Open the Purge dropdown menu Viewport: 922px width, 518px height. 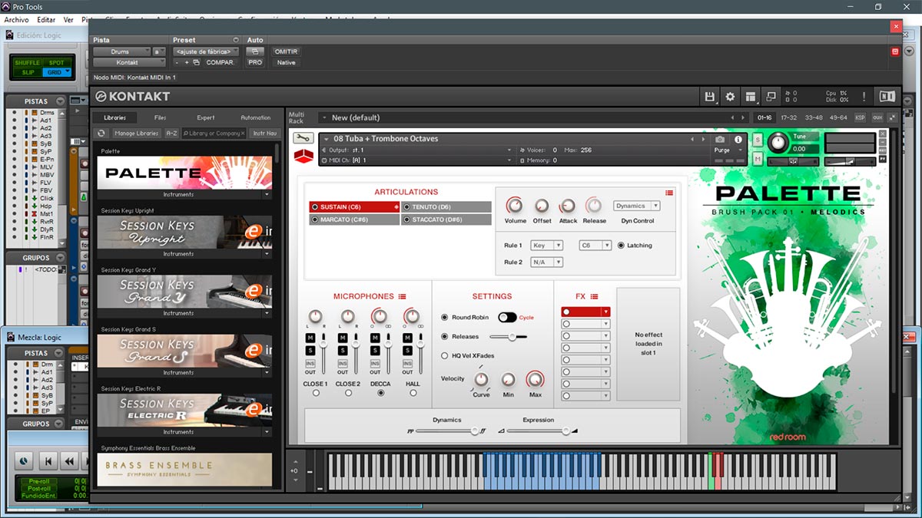coord(728,150)
